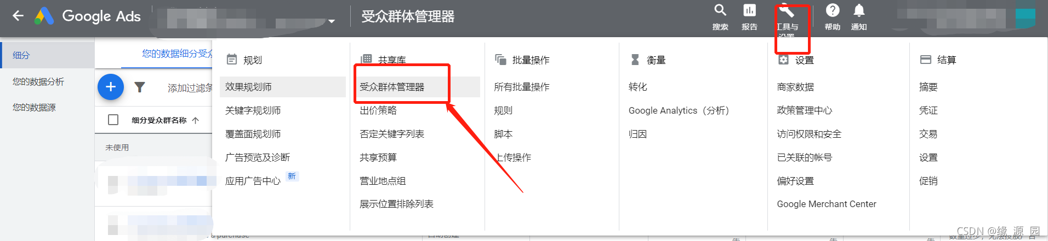
Task: Open the account selector dropdown arrow
Action: (331, 21)
